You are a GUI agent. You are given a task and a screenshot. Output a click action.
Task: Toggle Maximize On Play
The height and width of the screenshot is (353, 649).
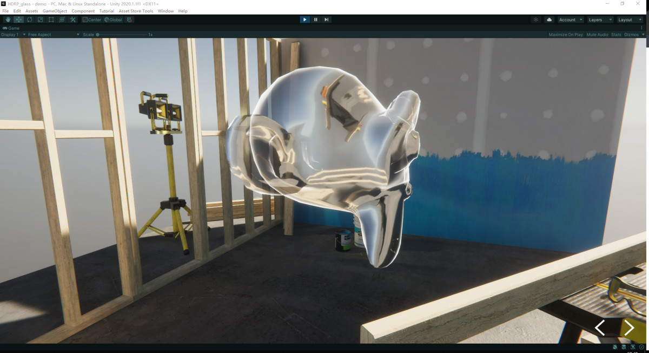[566, 34]
